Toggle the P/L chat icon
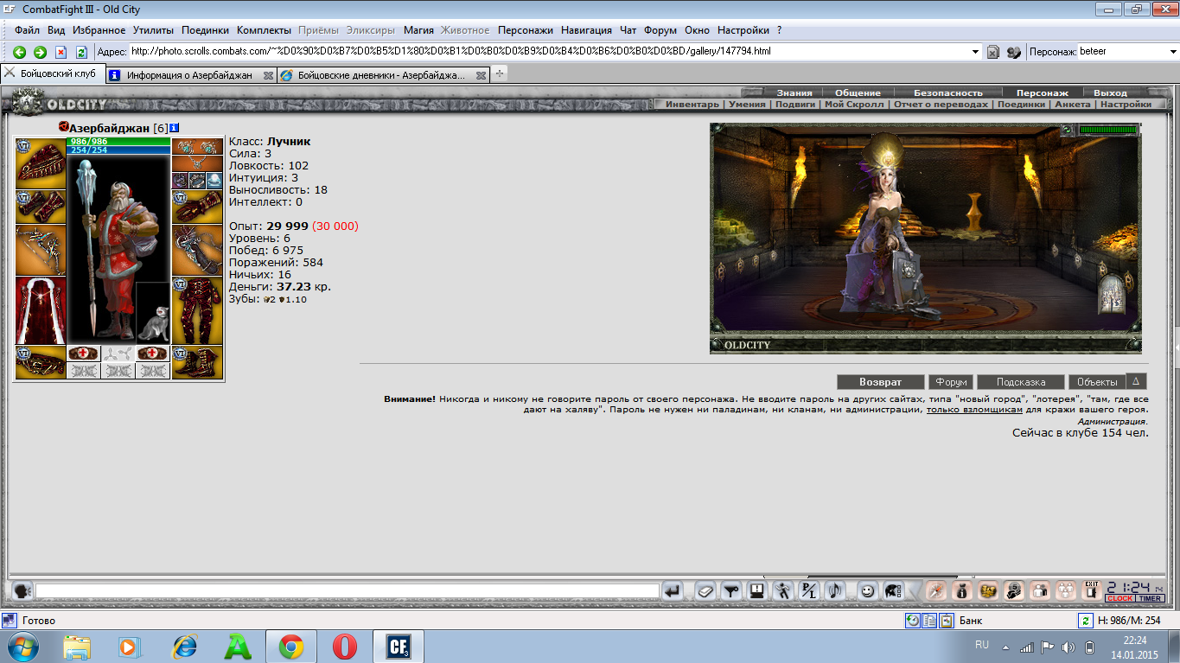The height and width of the screenshot is (663, 1180). pyautogui.click(x=808, y=591)
